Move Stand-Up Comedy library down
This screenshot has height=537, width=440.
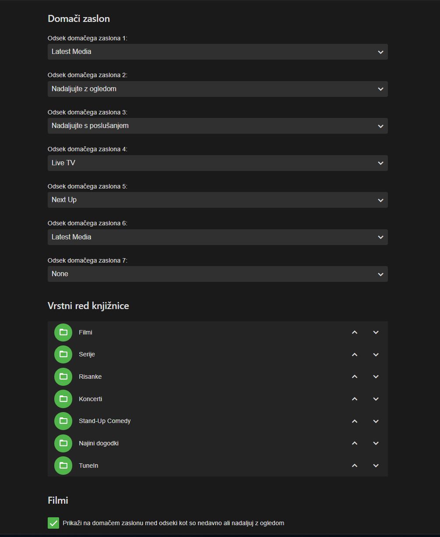click(376, 421)
